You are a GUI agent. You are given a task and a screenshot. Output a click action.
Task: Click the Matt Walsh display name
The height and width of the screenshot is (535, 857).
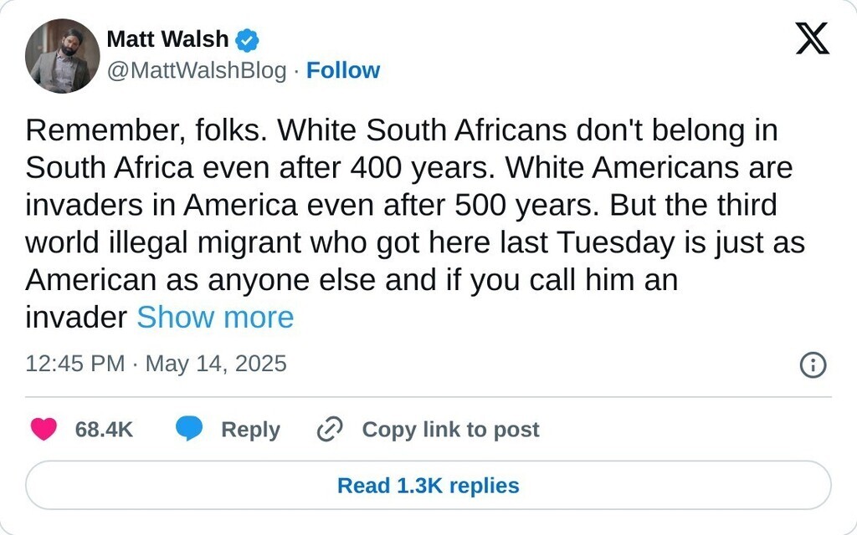click(x=167, y=39)
